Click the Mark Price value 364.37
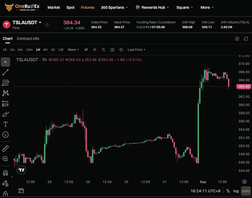 (119, 27)
